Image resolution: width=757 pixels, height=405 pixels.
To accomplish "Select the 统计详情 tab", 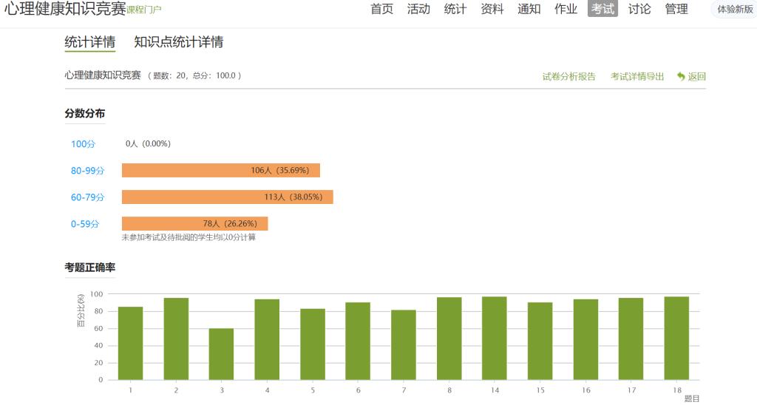I will [x=89, y=42].
